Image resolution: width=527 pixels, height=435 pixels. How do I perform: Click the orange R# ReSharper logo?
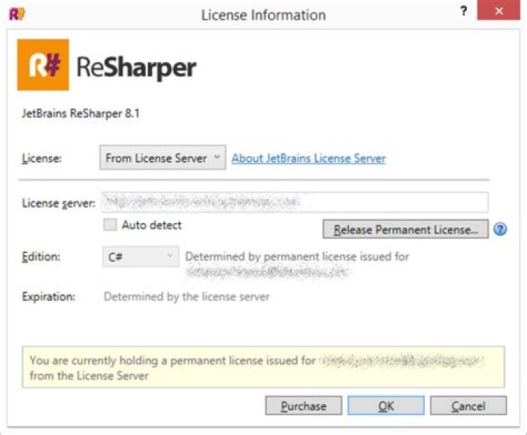[x=43, y=65]
